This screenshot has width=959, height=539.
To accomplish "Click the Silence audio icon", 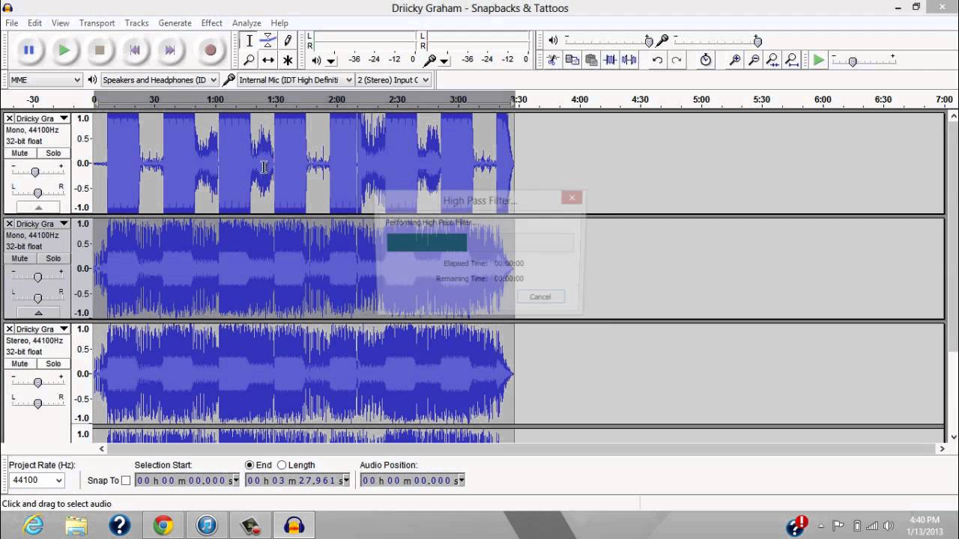I will 629,60.
